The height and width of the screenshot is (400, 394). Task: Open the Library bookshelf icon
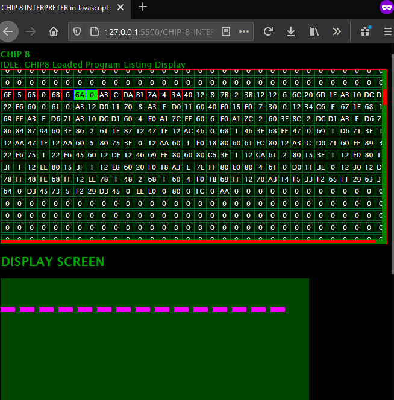coord(314,31)
